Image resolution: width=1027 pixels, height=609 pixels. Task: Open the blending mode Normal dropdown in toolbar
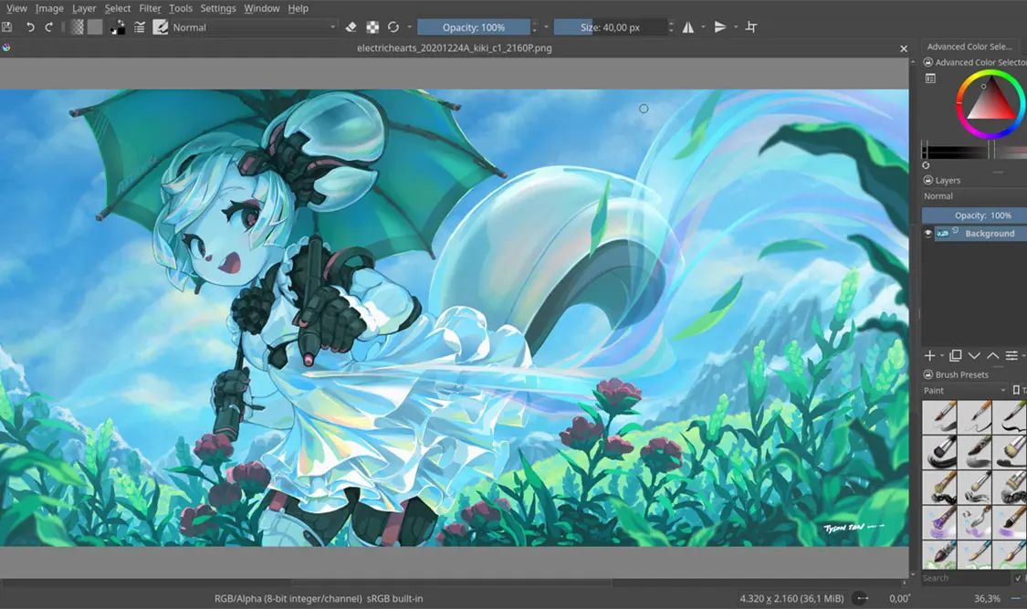point(254,27)
